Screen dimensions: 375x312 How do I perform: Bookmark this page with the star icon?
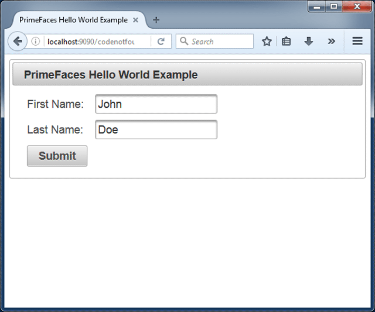[267, 42]
